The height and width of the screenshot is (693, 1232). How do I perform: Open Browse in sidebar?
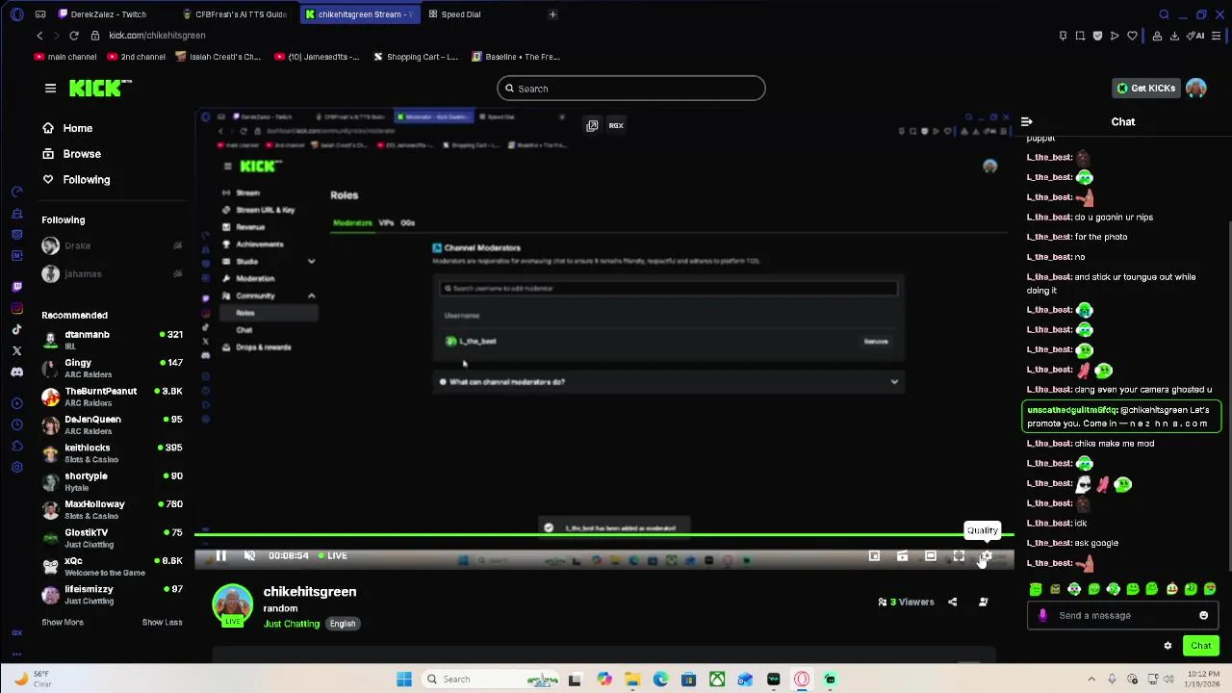coord(71,154)
